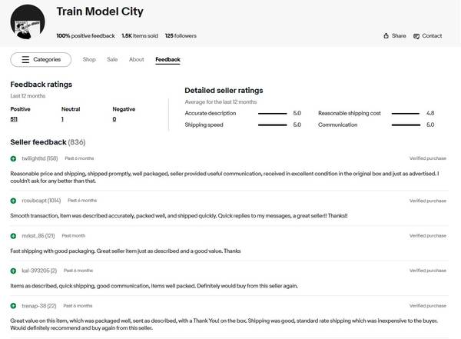The height and width of the screenshot is (339, 461).
Task: Open the Contact seller option
Action: click(x=427, y=36)
